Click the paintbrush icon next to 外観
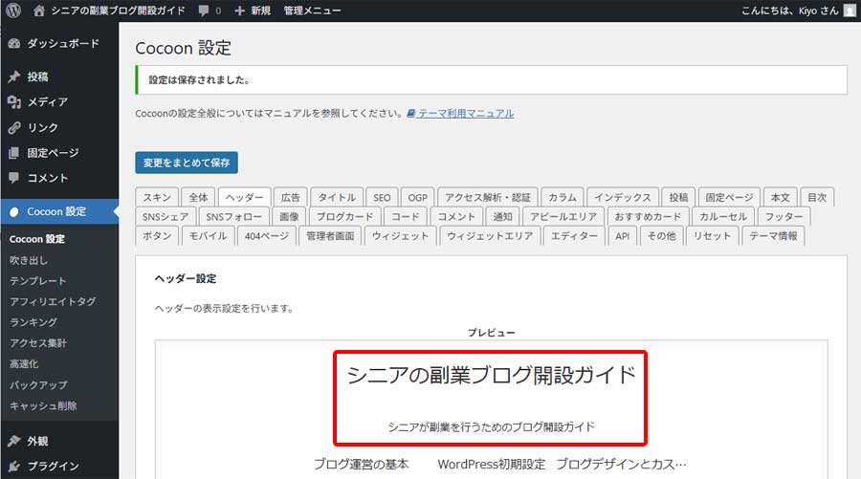 (x=14, y=441)
